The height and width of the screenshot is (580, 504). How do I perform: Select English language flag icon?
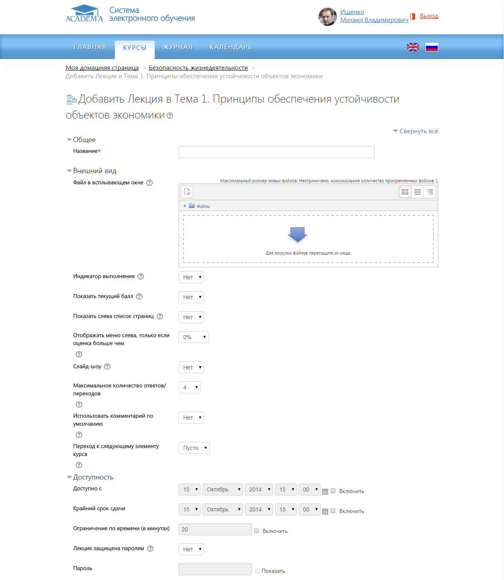413,47
